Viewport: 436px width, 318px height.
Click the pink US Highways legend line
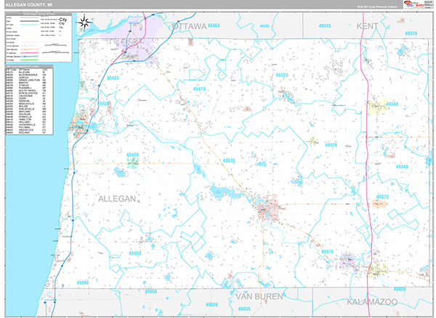point(30,53)
